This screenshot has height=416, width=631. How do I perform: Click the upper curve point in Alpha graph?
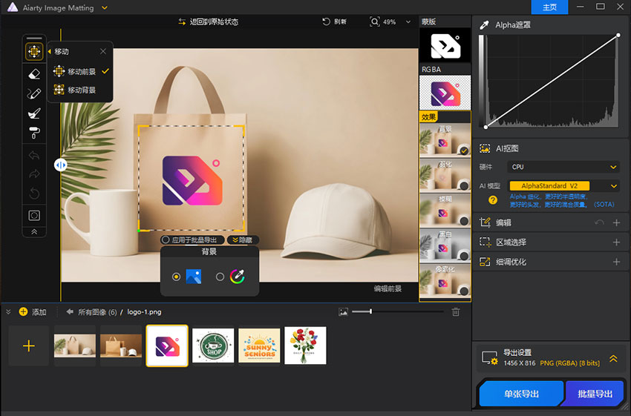point(618,36)
